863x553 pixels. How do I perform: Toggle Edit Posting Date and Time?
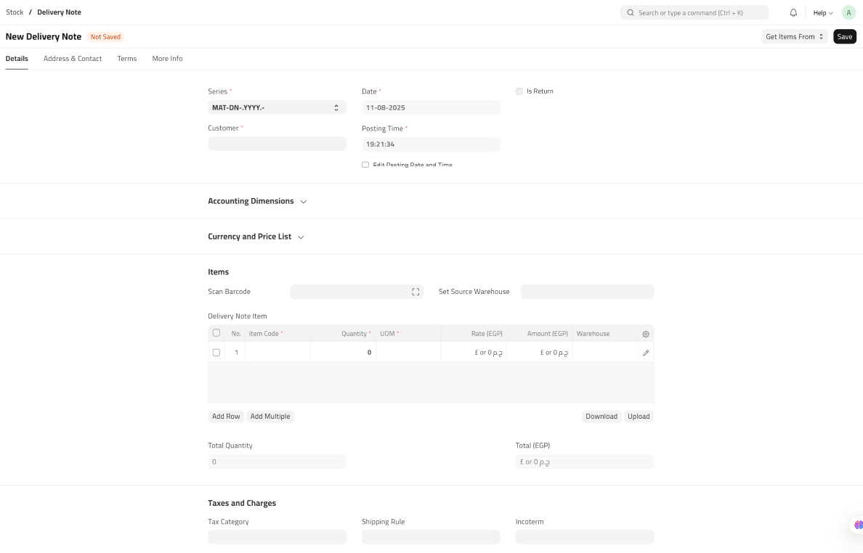tap(365, 165)
